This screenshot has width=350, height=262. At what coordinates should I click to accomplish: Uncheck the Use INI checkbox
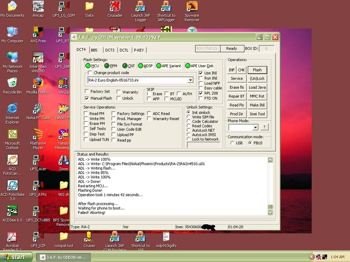tap(201, 73)
